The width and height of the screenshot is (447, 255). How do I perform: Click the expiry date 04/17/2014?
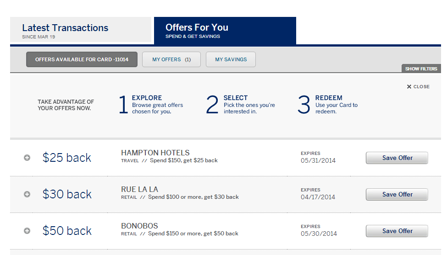pyautogui.click(x=318, y=197)
